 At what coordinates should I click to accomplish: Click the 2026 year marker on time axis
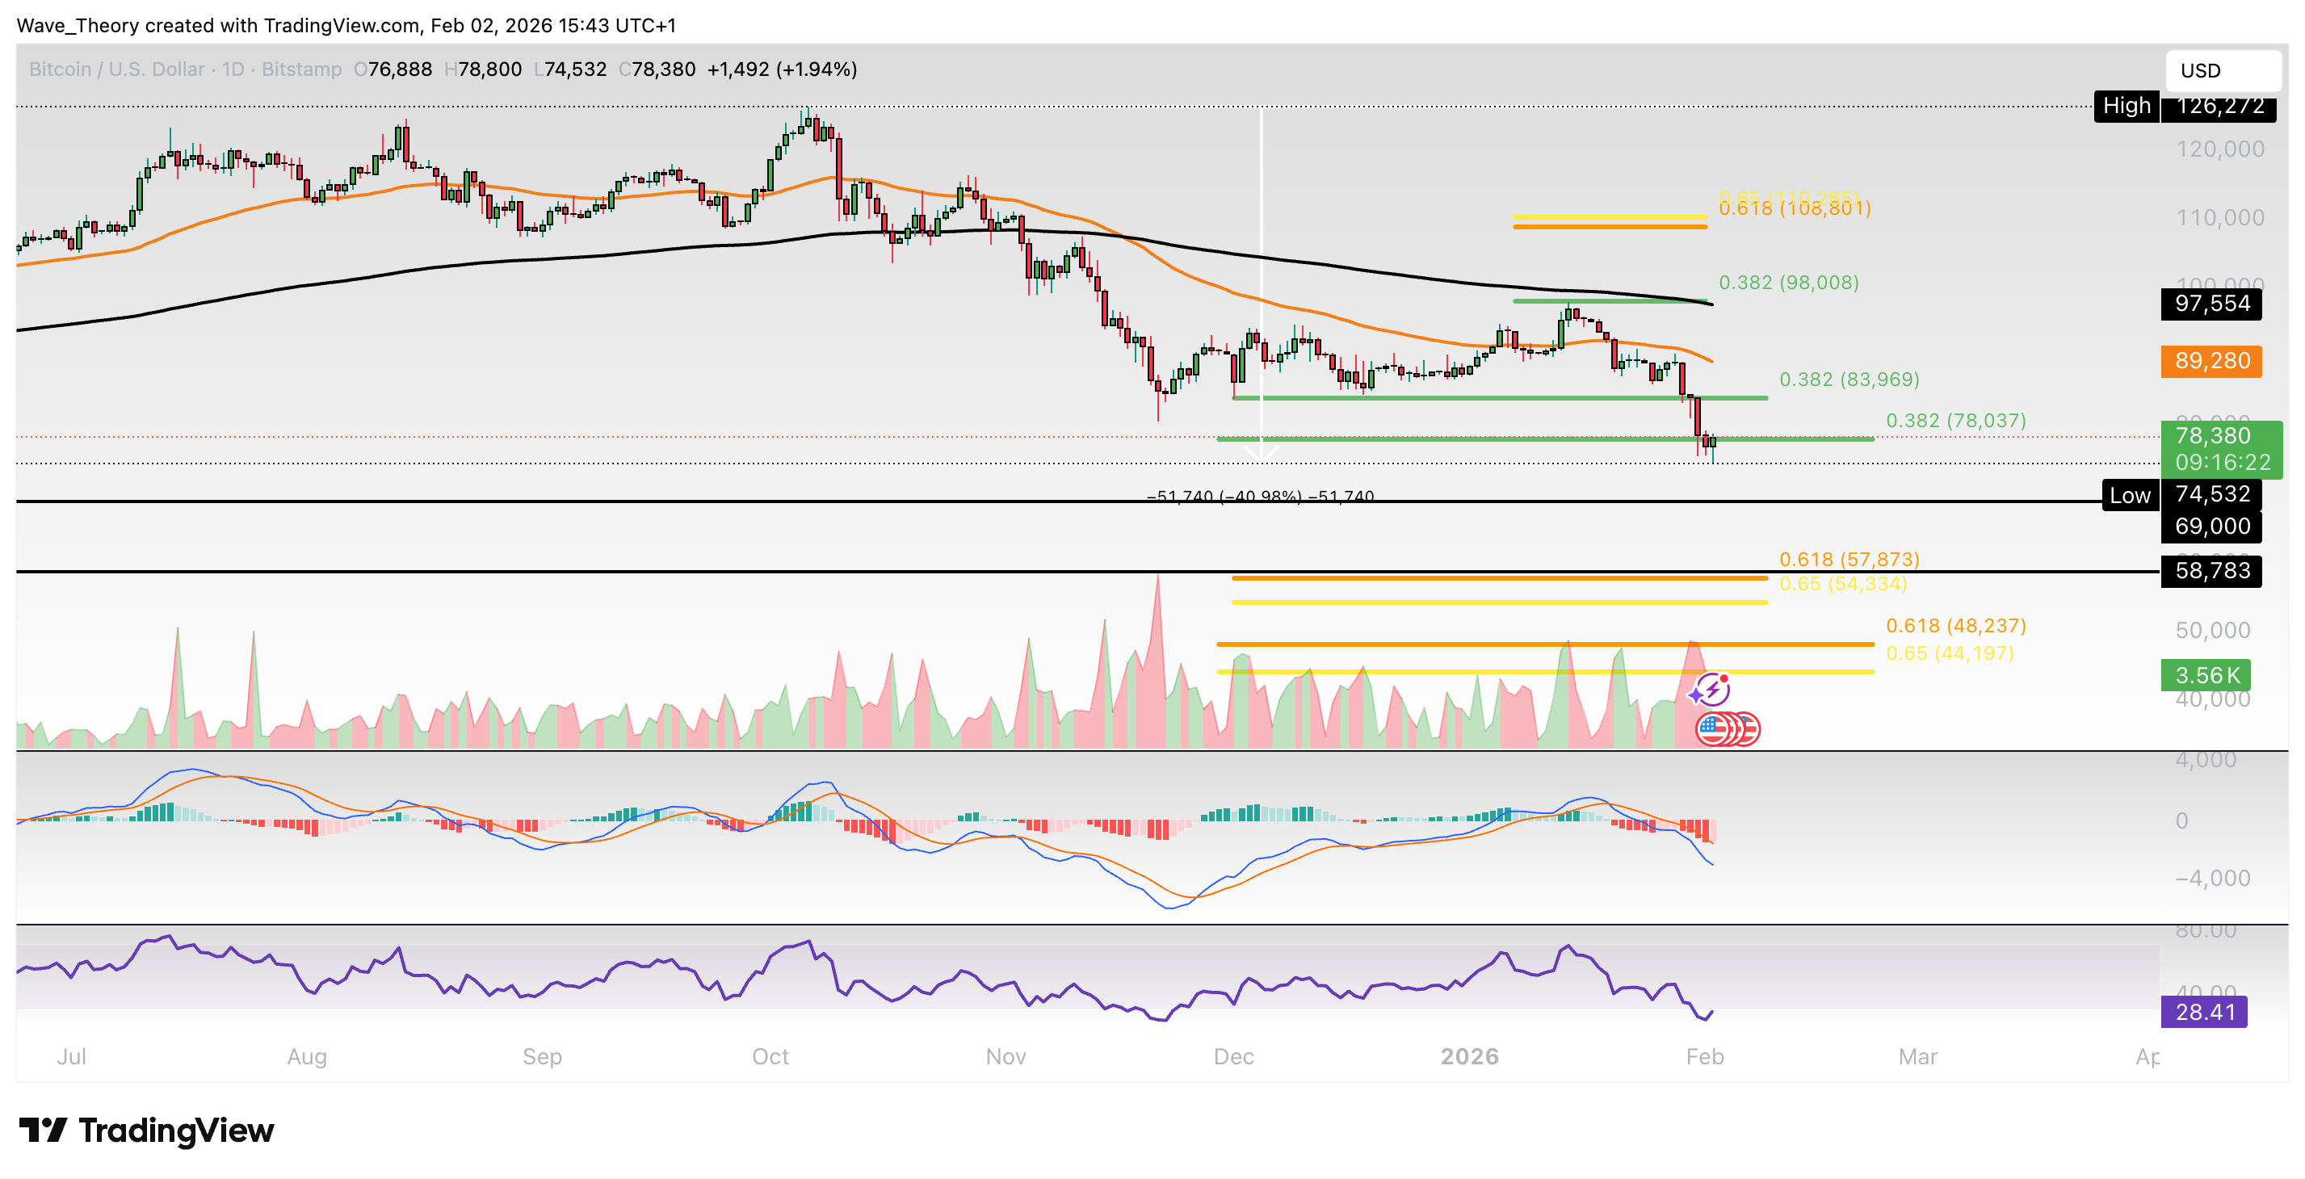[x=1468, y=1056]
